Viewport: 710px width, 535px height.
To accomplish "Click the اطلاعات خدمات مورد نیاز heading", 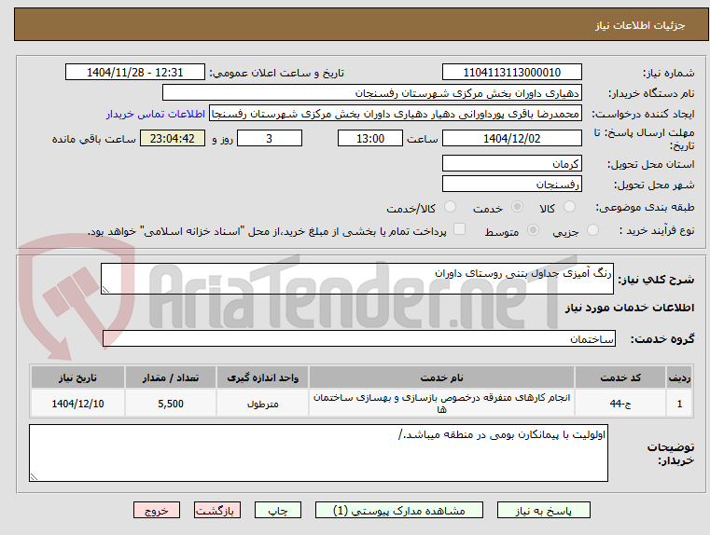I will pos(630,308).
